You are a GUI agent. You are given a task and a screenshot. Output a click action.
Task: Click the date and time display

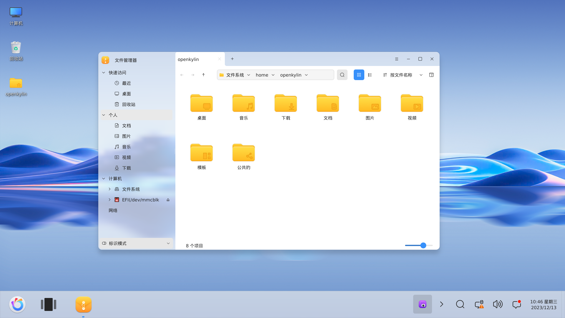pyautogui.click(x=544, y=304)
